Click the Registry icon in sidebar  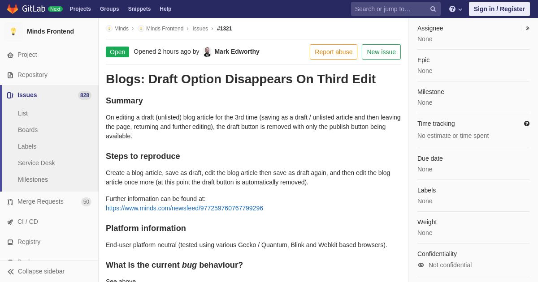tap(10, 242)
